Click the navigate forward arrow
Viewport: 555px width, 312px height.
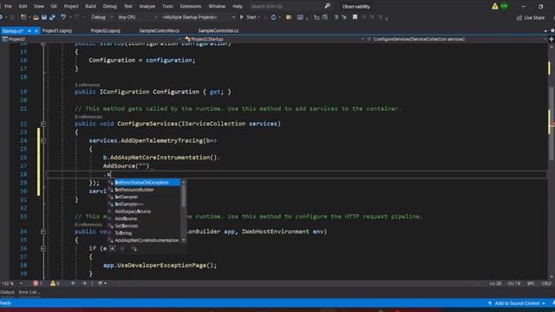pyautogui.click(x=84, y=283)
